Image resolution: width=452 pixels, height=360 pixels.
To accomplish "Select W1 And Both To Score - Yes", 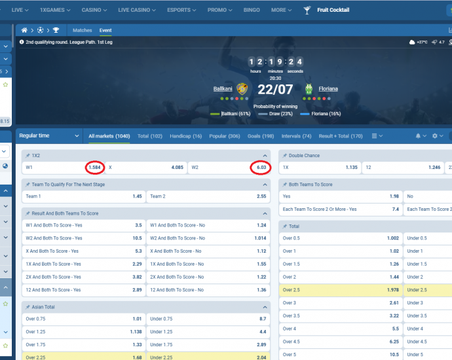I will coord(84,225).
